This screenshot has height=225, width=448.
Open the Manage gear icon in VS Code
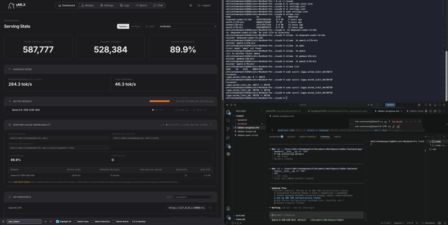pyautogui.click(x=228, y=217)
